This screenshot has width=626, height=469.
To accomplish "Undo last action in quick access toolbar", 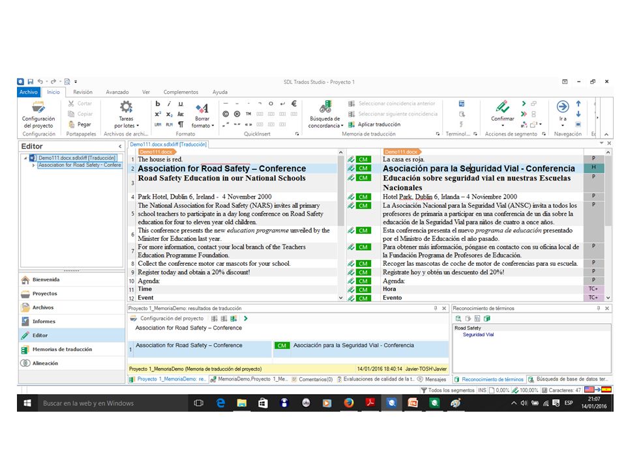I will 40,82.
